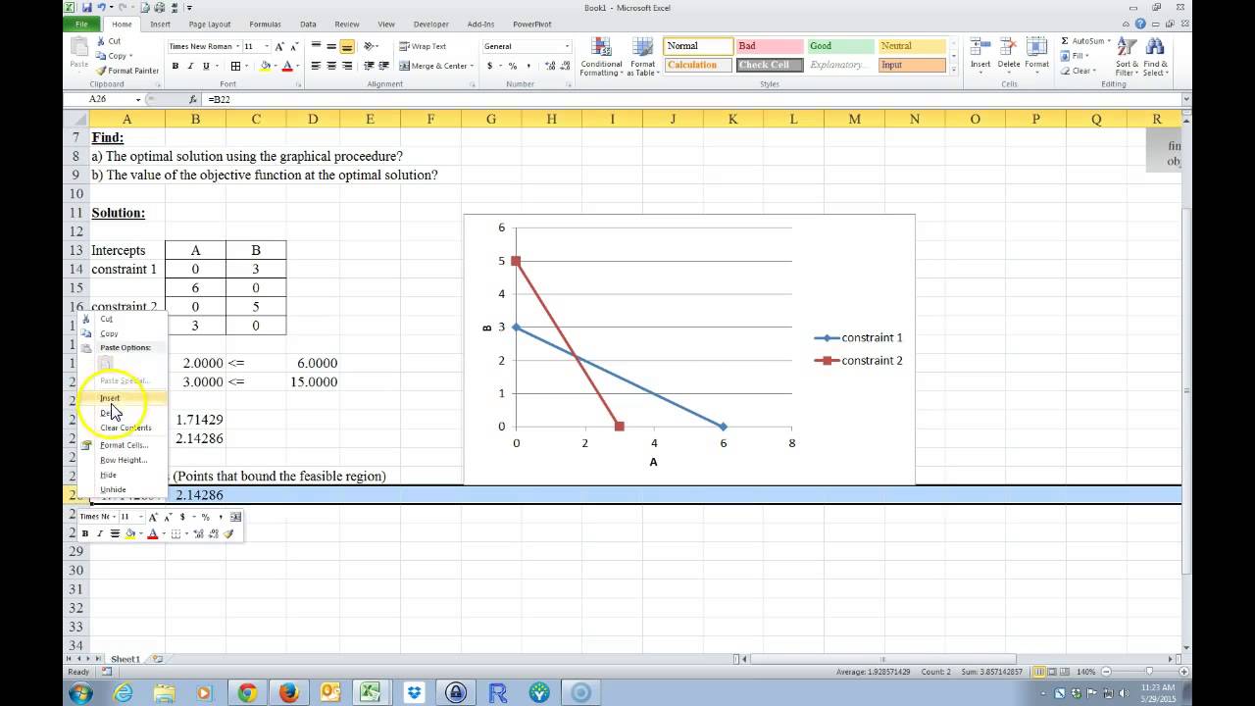Image resolution: width=1255 pixels, height=706 pixels.
Task: Select the Sheet1 worksheet tab
Action: click(x=125, y=659)
